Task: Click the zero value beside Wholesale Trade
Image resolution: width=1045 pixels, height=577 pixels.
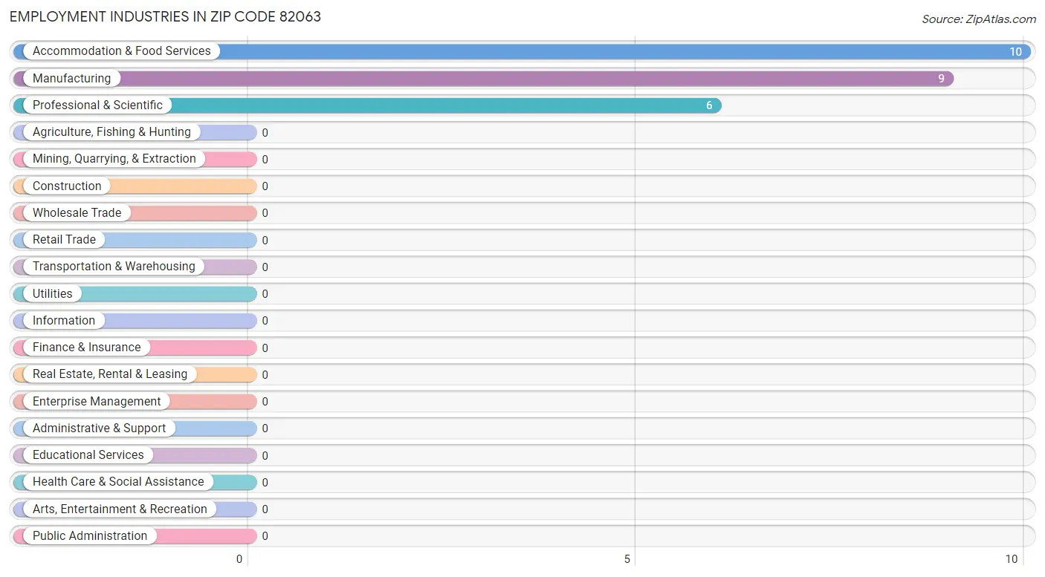Action: click(x=265, y=213)
